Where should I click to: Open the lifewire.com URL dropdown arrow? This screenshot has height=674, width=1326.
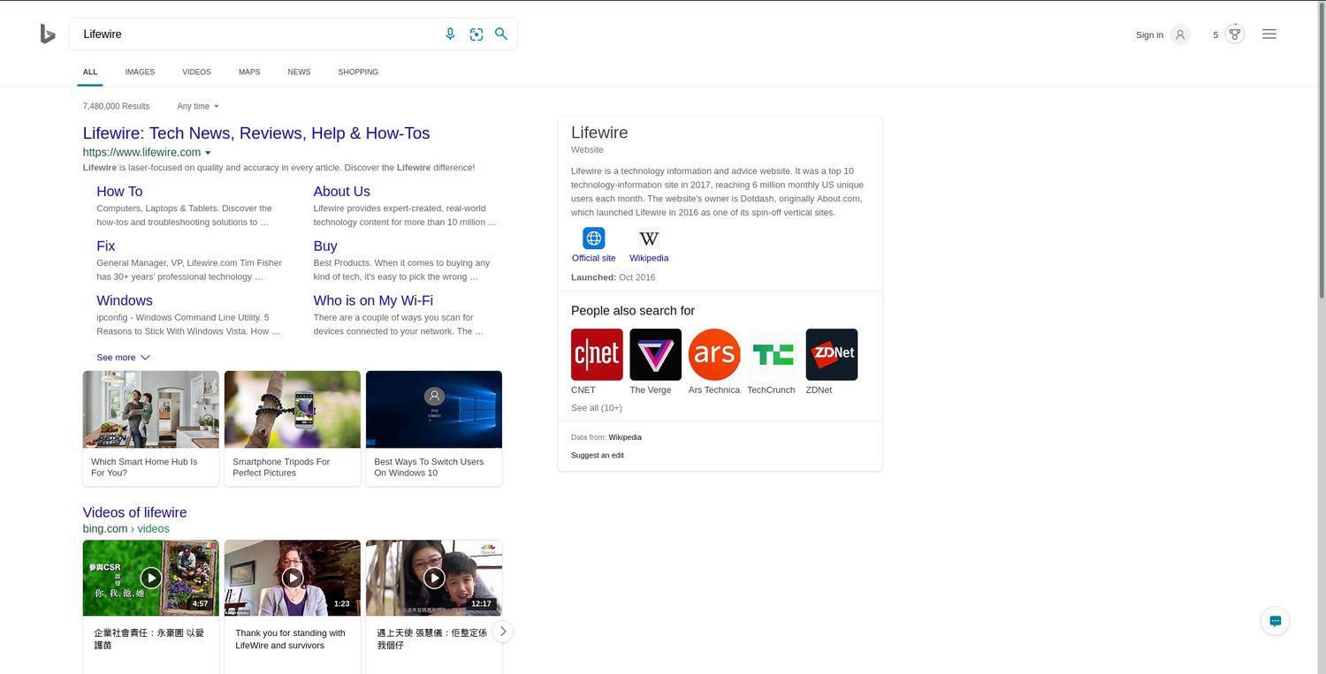tap(209, 153)
